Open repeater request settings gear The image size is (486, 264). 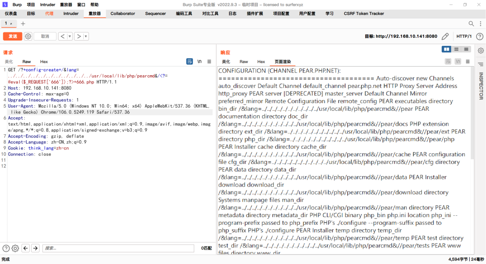click(28, 36)
